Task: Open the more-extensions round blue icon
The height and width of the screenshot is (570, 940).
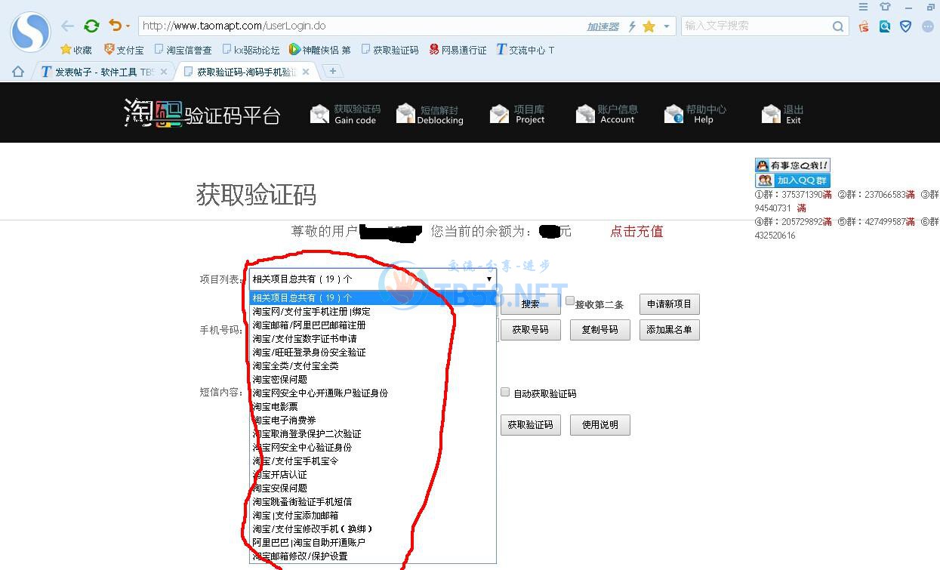Action: pyautogui.click(x=928, y=26)
